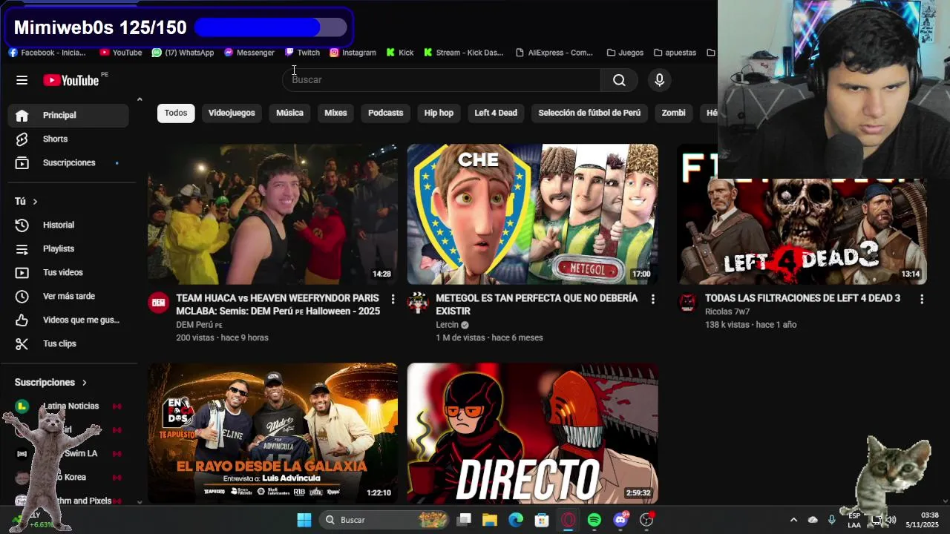Open Historial in the sidebar

pos(68,225)
